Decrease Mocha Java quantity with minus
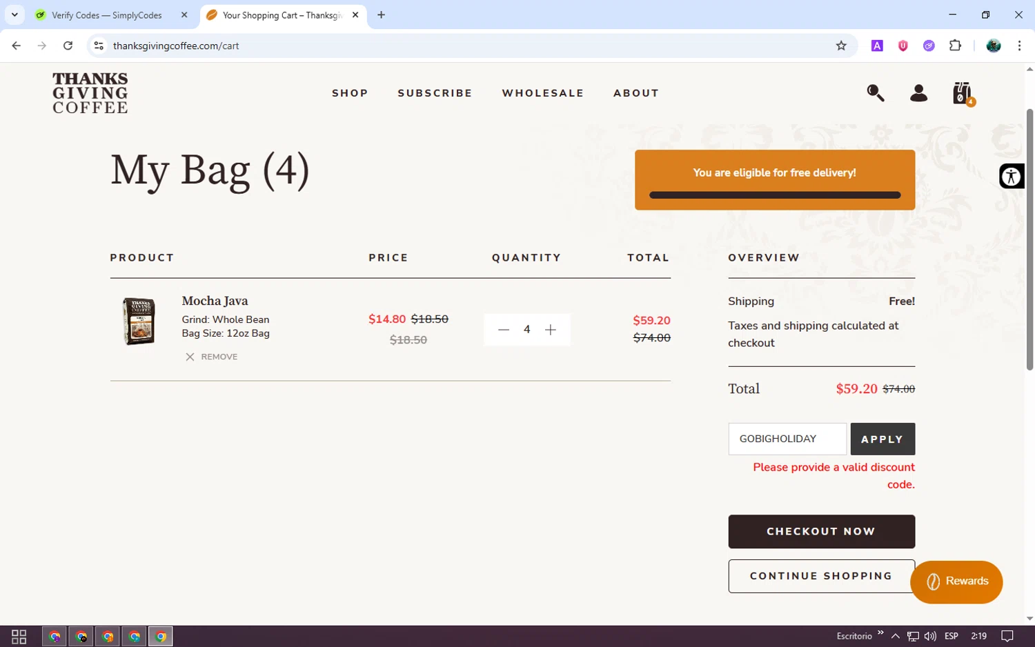 [504, 330]
